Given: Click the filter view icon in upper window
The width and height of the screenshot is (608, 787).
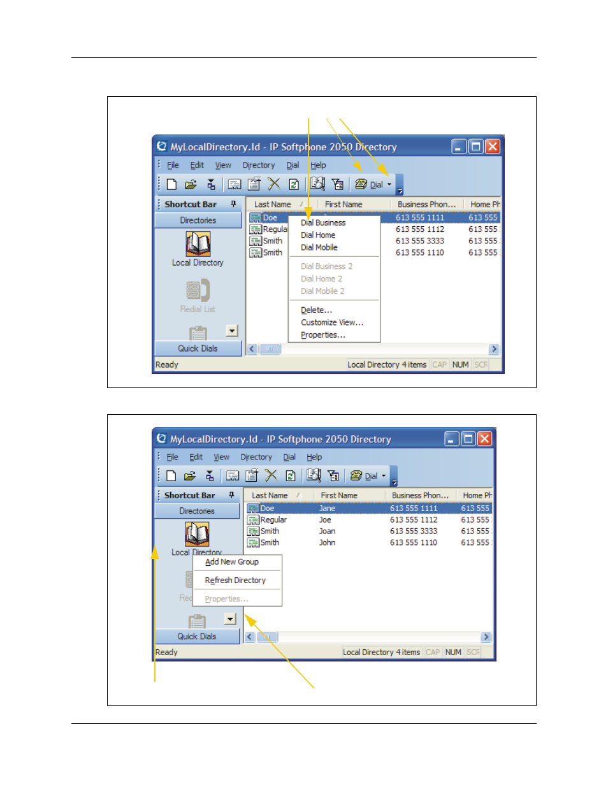Looking at the screenshot, I should (338, 184).
